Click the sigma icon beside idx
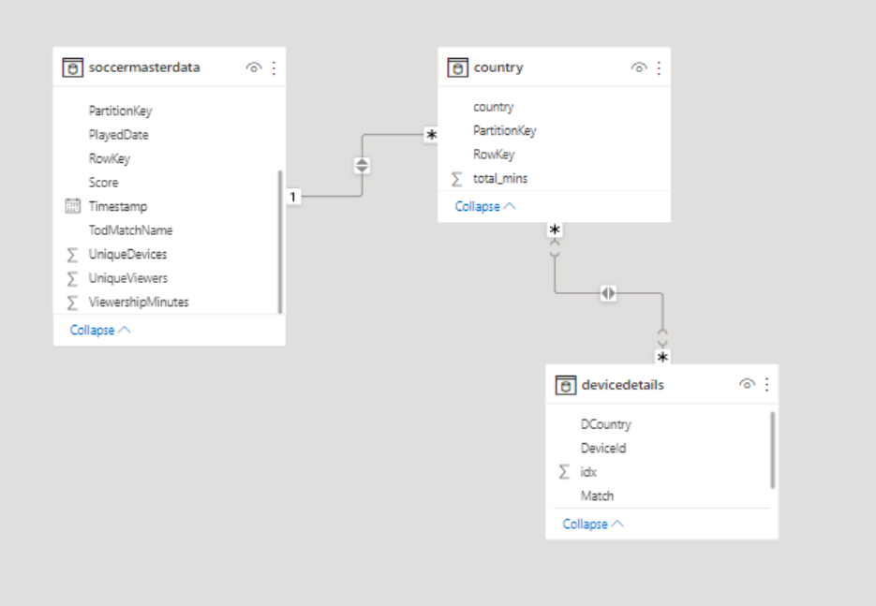Screen dimensions: 876x606 [564, 472]
